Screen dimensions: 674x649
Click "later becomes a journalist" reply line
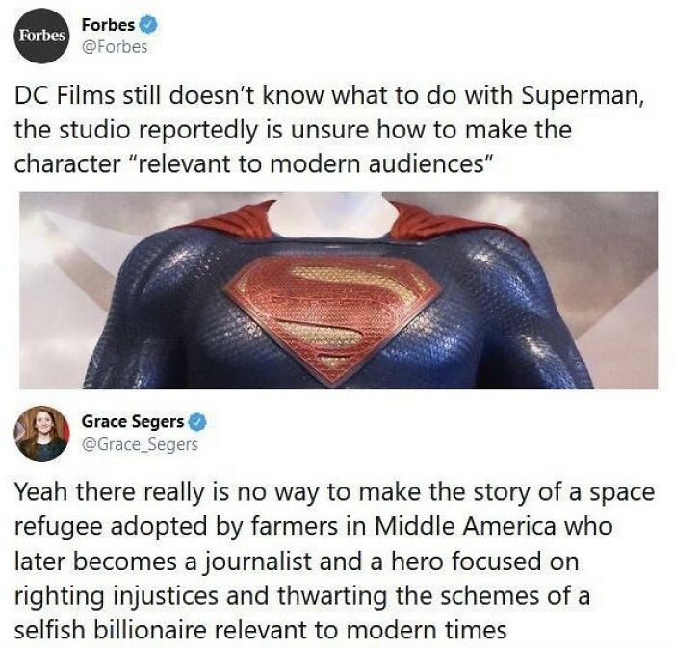point(297,562)
